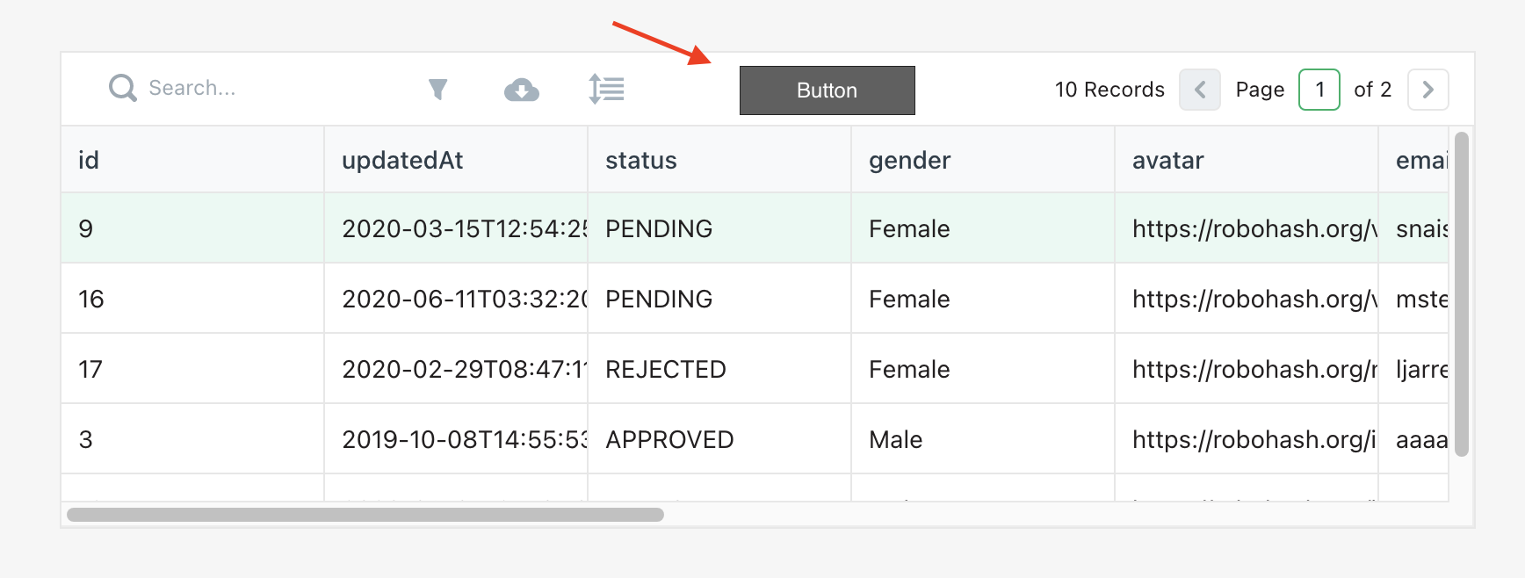The width and height of the screenshot is (1525, 578).
Task: Sort the table by the id column
Action: [88, 160]
